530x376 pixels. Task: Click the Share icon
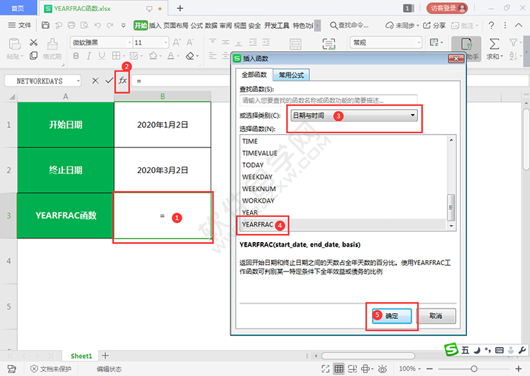(434, 25)
